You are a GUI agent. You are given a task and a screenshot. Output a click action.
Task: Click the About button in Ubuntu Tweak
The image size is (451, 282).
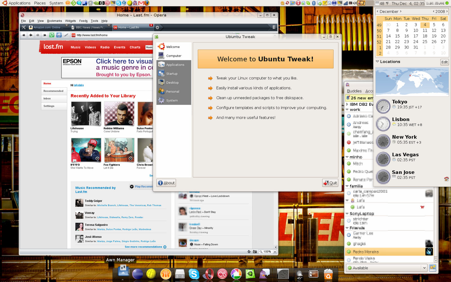tap(166, 183)
